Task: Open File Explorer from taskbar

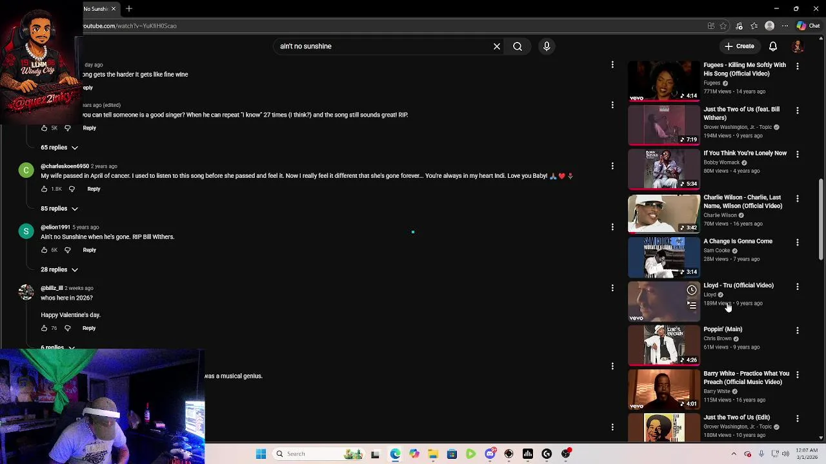Action: 433,454
